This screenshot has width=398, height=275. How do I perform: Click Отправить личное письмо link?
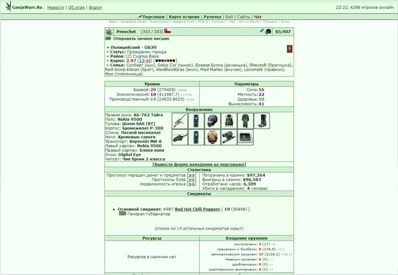click(x=141, y=39)
